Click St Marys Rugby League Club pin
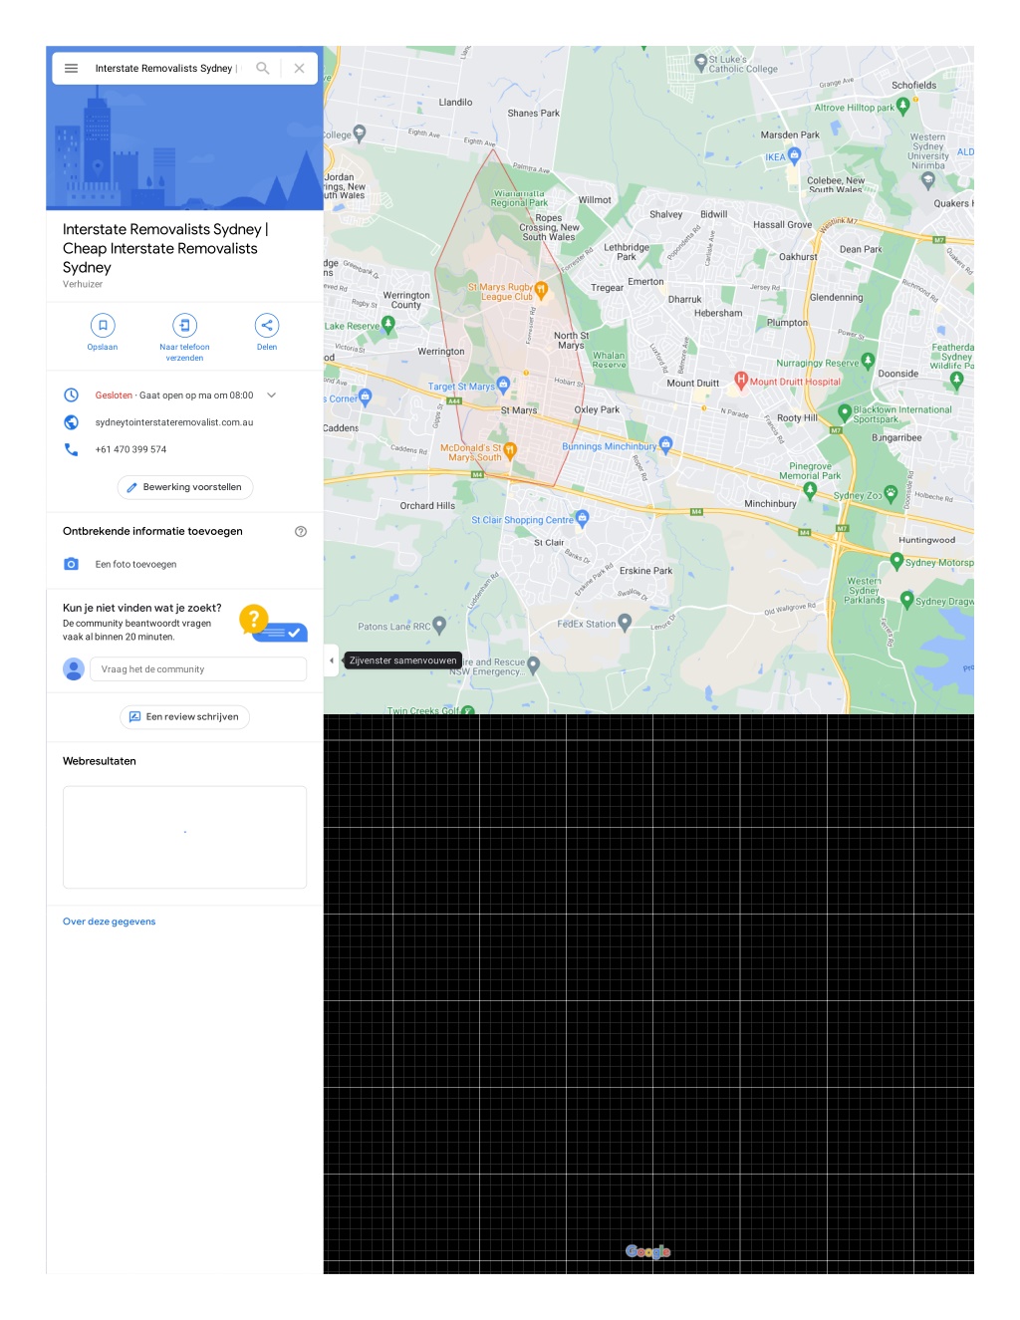 [542, 290]
